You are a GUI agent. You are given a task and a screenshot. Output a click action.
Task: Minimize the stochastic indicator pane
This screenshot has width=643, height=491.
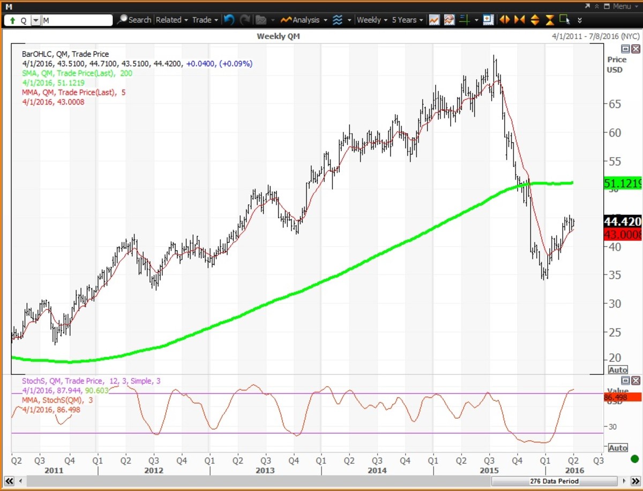click(625, 381)
